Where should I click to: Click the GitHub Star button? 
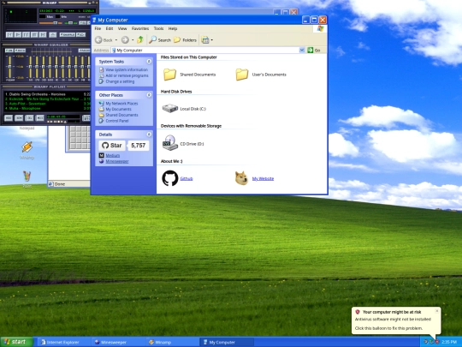click(112, 146)
